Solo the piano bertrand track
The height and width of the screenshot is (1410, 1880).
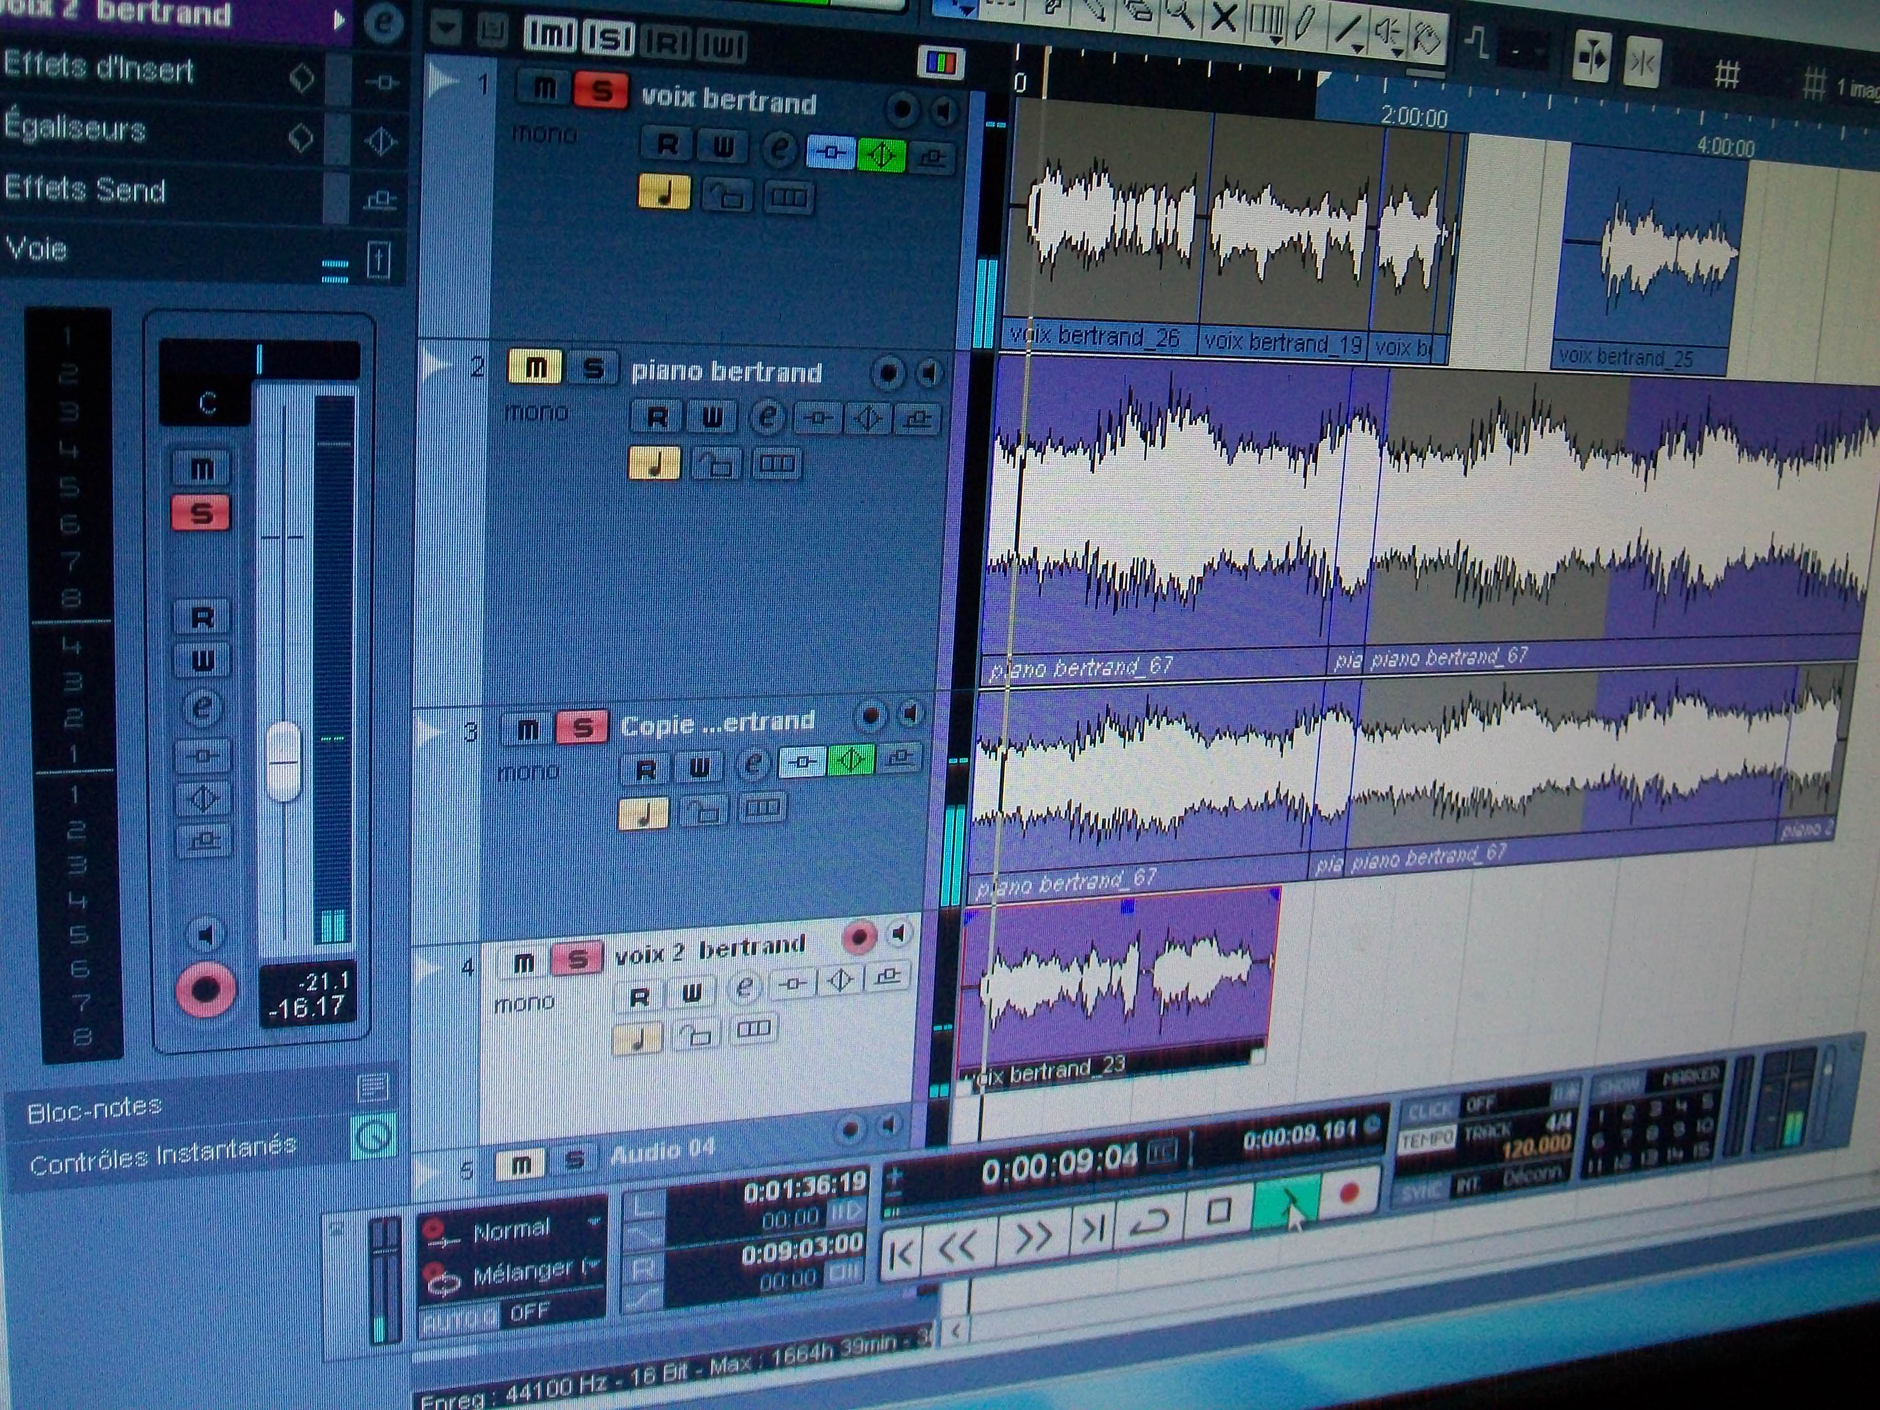pyautogui.click(x=593, y=369)
